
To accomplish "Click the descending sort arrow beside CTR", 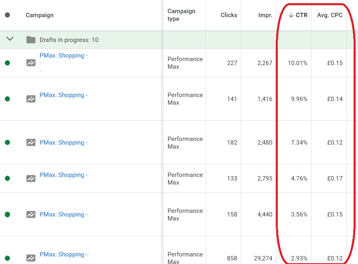I will pos(291,15).
